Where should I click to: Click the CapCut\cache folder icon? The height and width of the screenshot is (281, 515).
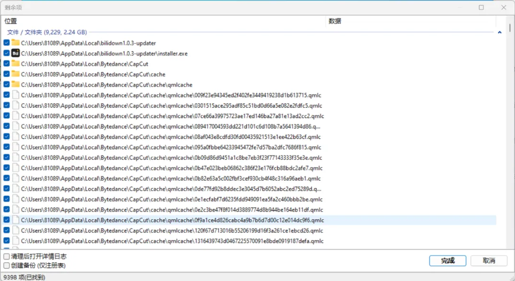15,74
